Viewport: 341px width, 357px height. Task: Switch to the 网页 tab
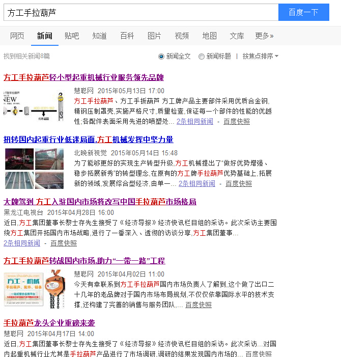pos(17,36)
